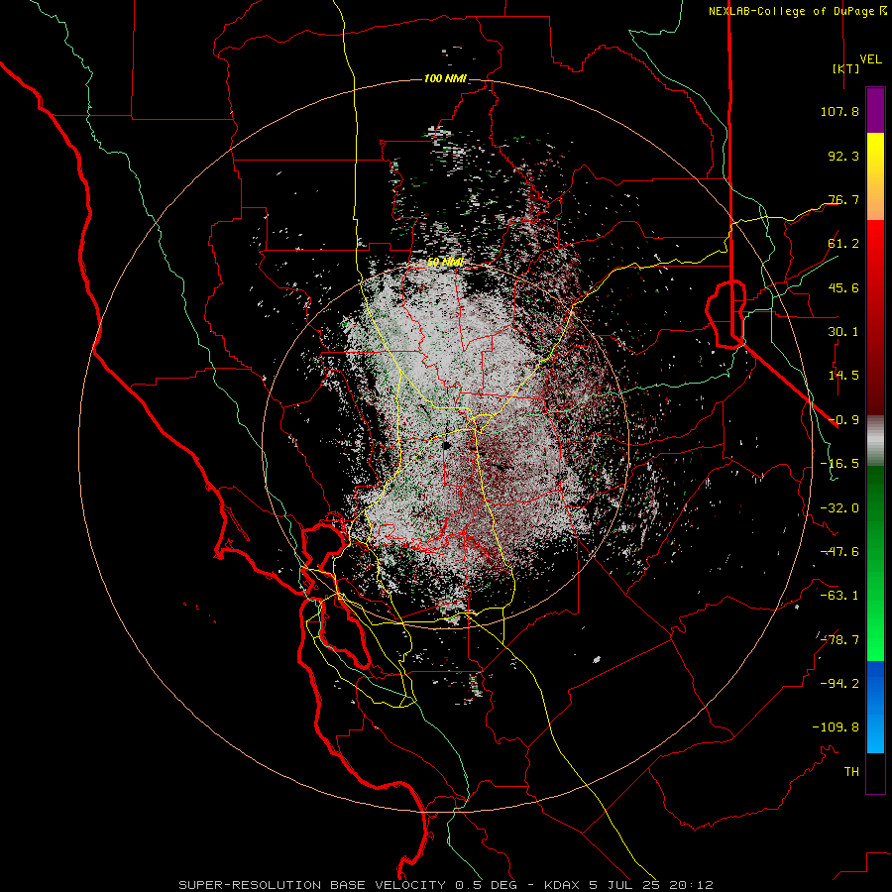Click the 50 NMI range ring label
The image size is (892, 892).
[445, 263]
